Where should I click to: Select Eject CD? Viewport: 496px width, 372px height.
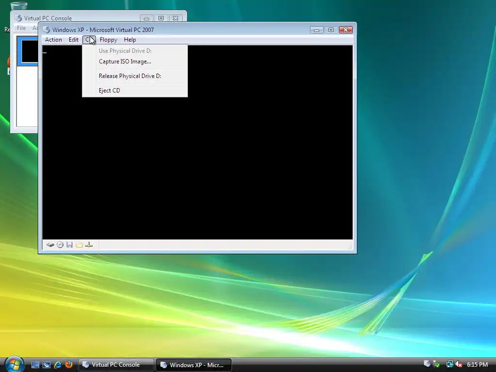tap(135, 91)
